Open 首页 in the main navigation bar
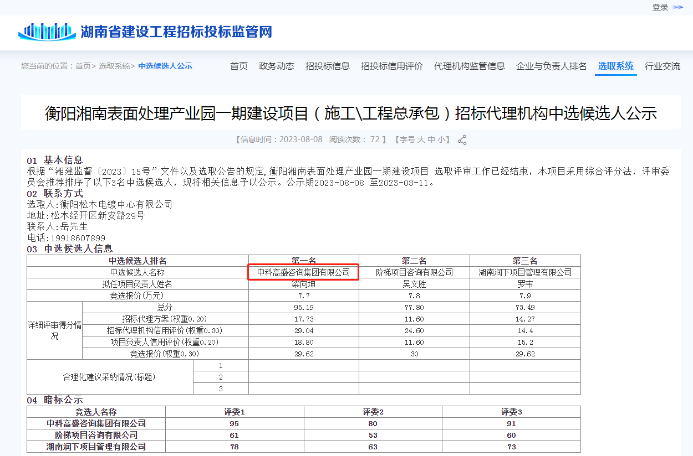 coord(239,66)
